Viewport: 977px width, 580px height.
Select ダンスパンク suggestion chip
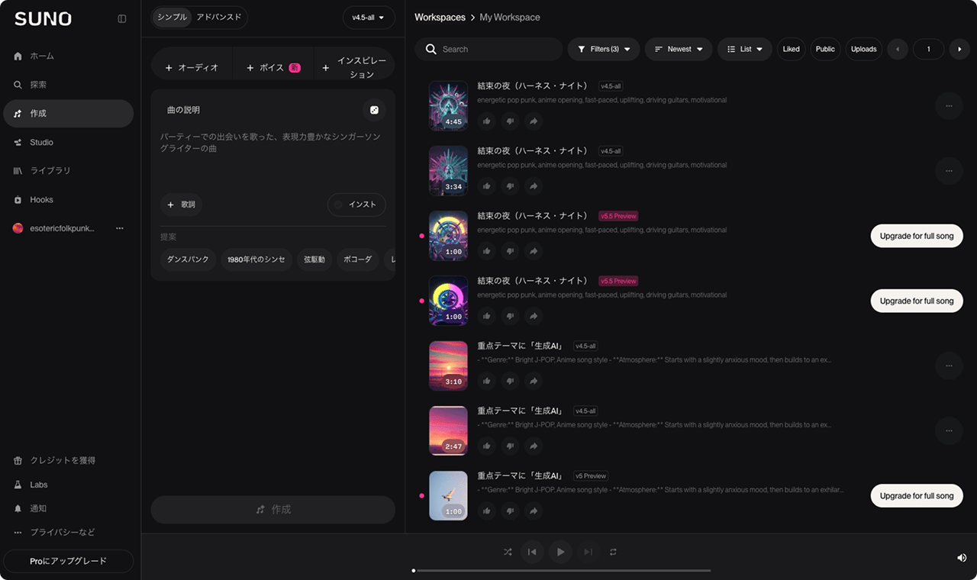[188, 259]
